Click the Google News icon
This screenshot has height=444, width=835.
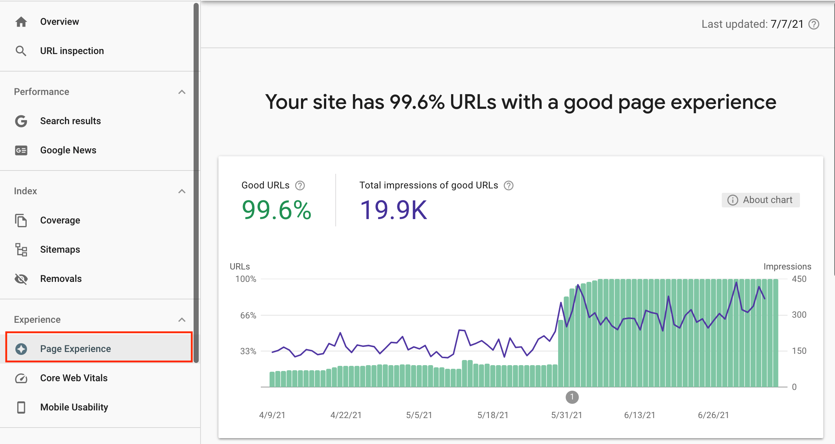(x=21, y=150)
